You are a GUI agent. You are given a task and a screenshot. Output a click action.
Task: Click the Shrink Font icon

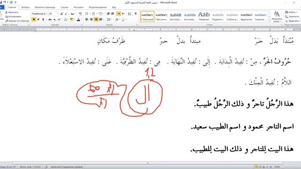66,14
